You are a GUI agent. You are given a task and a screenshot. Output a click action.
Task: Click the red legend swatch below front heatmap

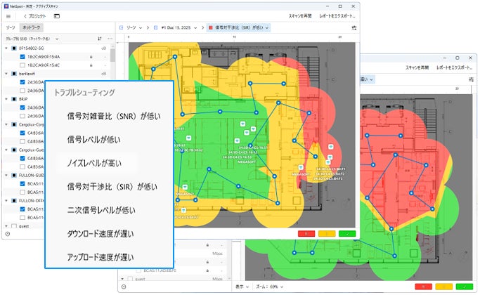point(306,234)
